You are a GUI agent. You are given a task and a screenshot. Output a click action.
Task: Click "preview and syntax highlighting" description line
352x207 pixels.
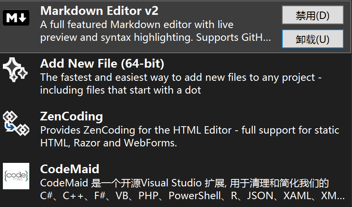pos(155,38)
